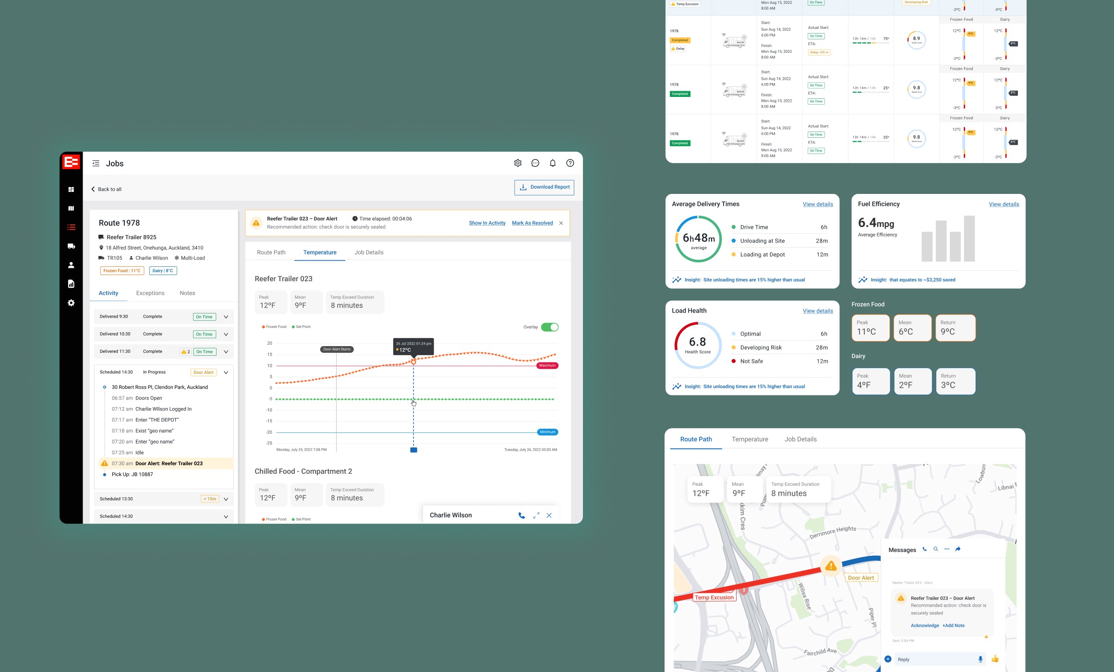This screenshot has height=672, width=1114.
Task: Open settings gear in Jobs header
Action: (x=518, y=163)
